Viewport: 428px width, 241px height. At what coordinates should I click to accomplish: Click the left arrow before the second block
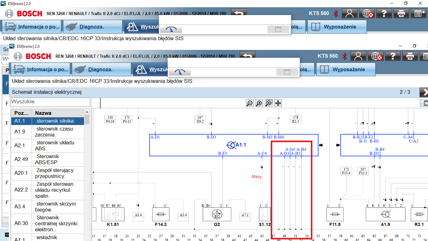pos(337,145)
